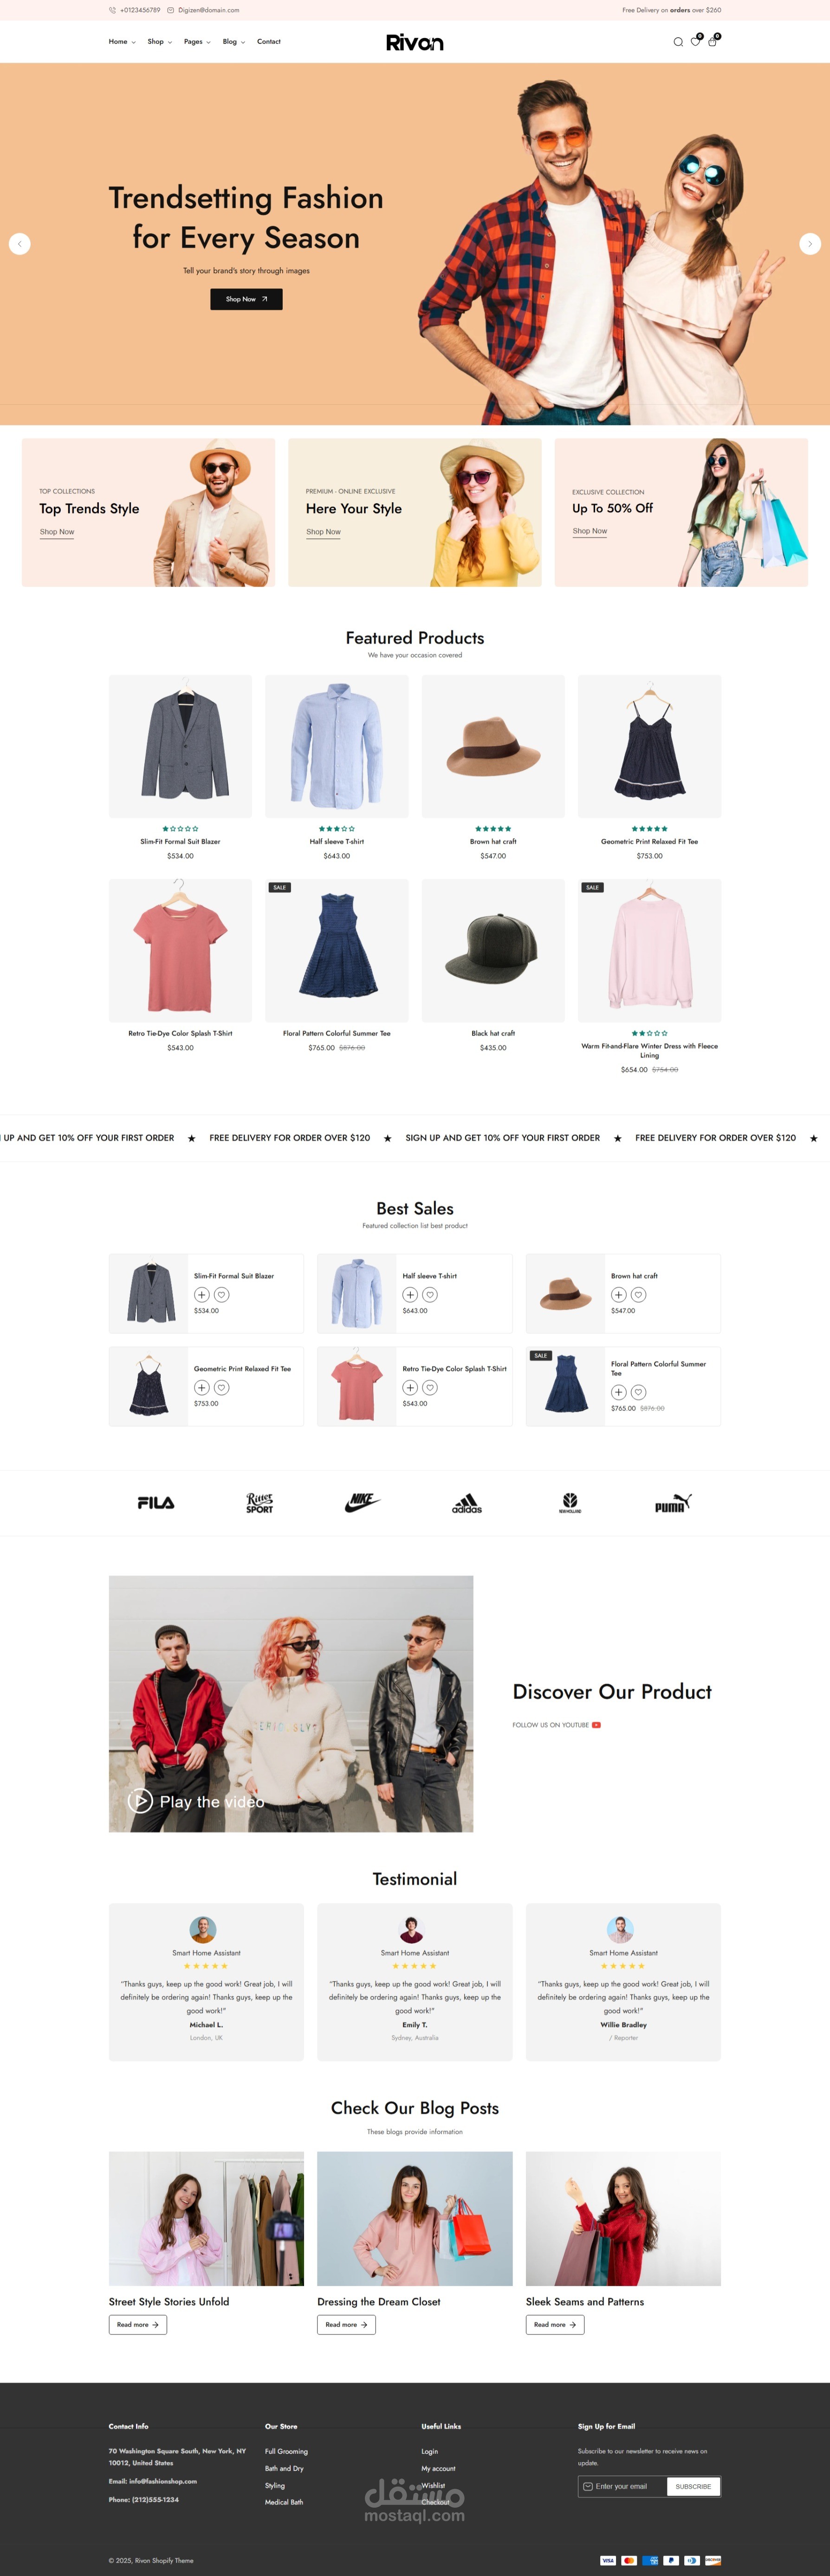Open the shopping cart bag icon

[712, 42]
